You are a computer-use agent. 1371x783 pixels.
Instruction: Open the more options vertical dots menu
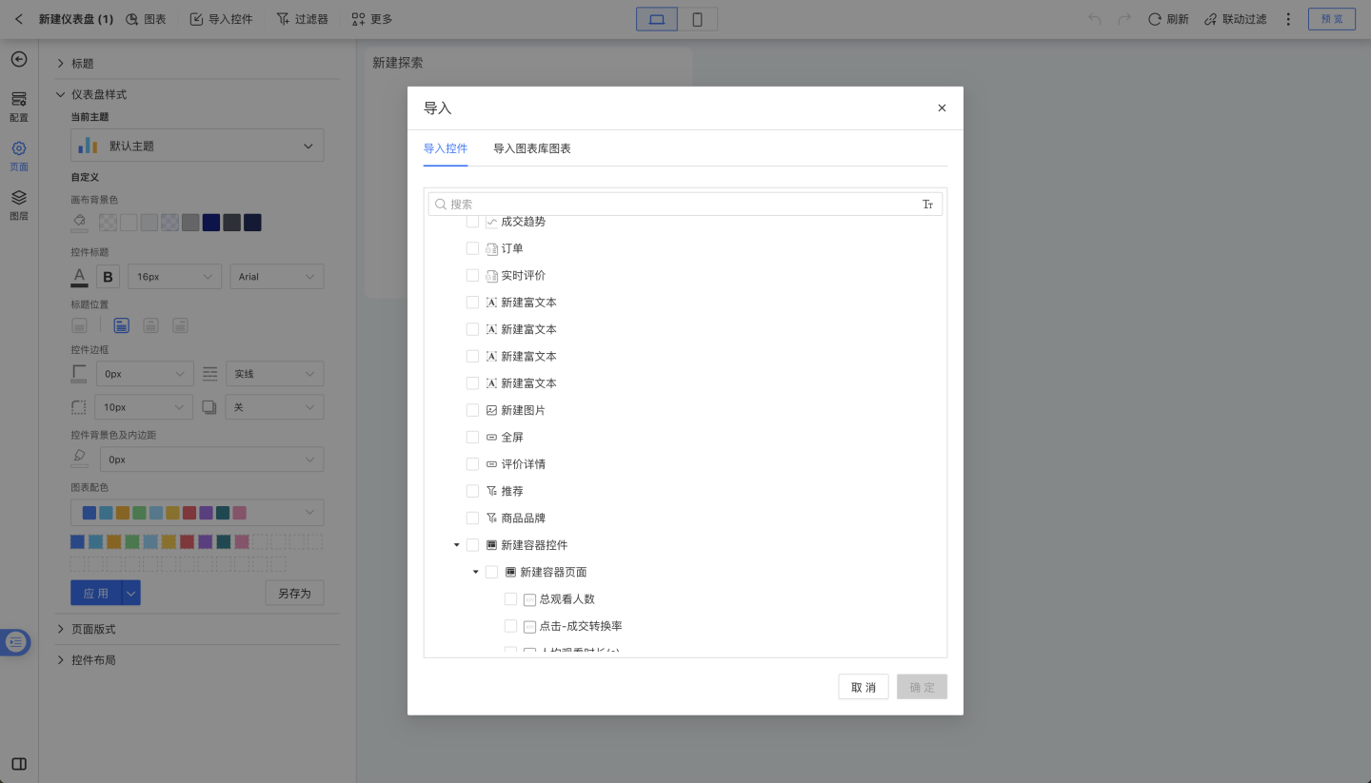[x=1288, y=19]
